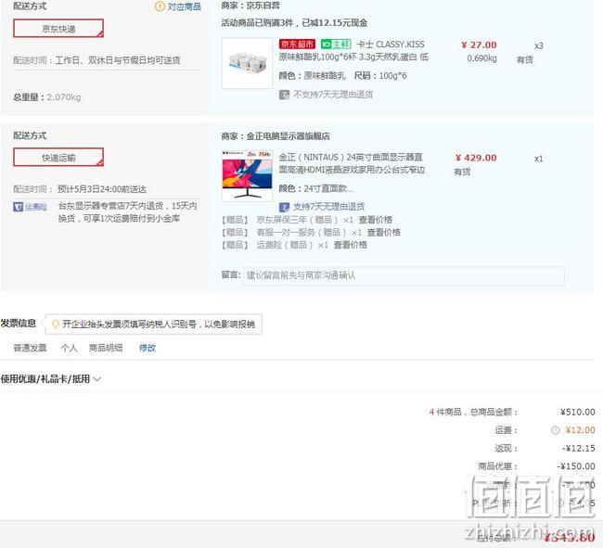This screenshot has width=603, height=548.
Task: Click the clock icon beside shipping fee ¥12.00
Action: [x=556, y=430]
